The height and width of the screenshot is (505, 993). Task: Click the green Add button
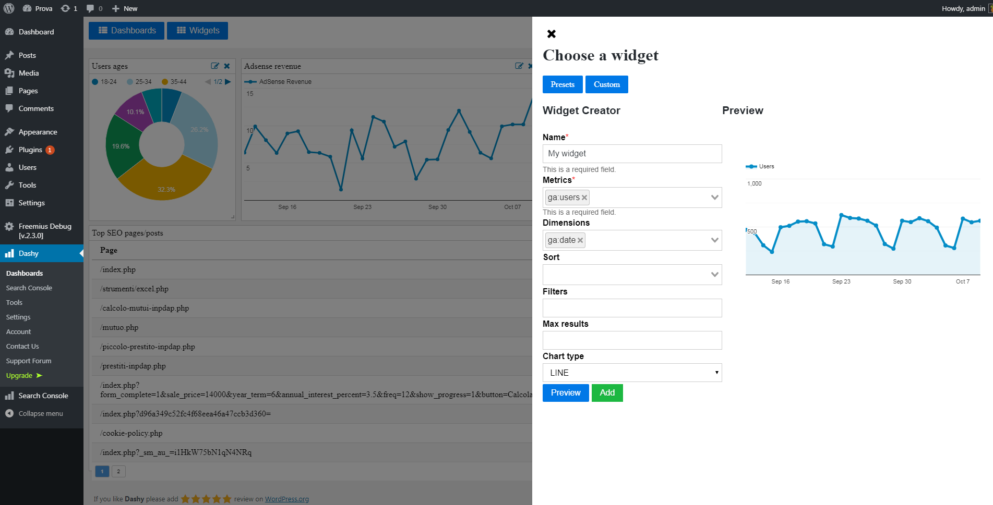point(607,393)
